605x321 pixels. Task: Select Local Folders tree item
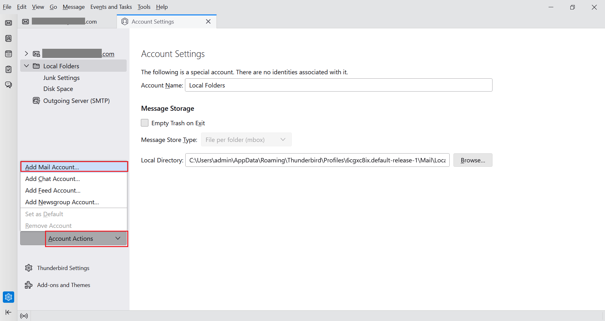pyautogui.click(x=73, y=66)
